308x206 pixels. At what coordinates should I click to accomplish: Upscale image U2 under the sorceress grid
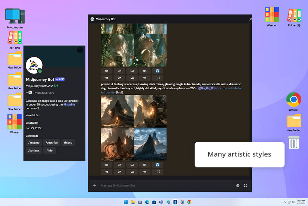coord(119,165)
